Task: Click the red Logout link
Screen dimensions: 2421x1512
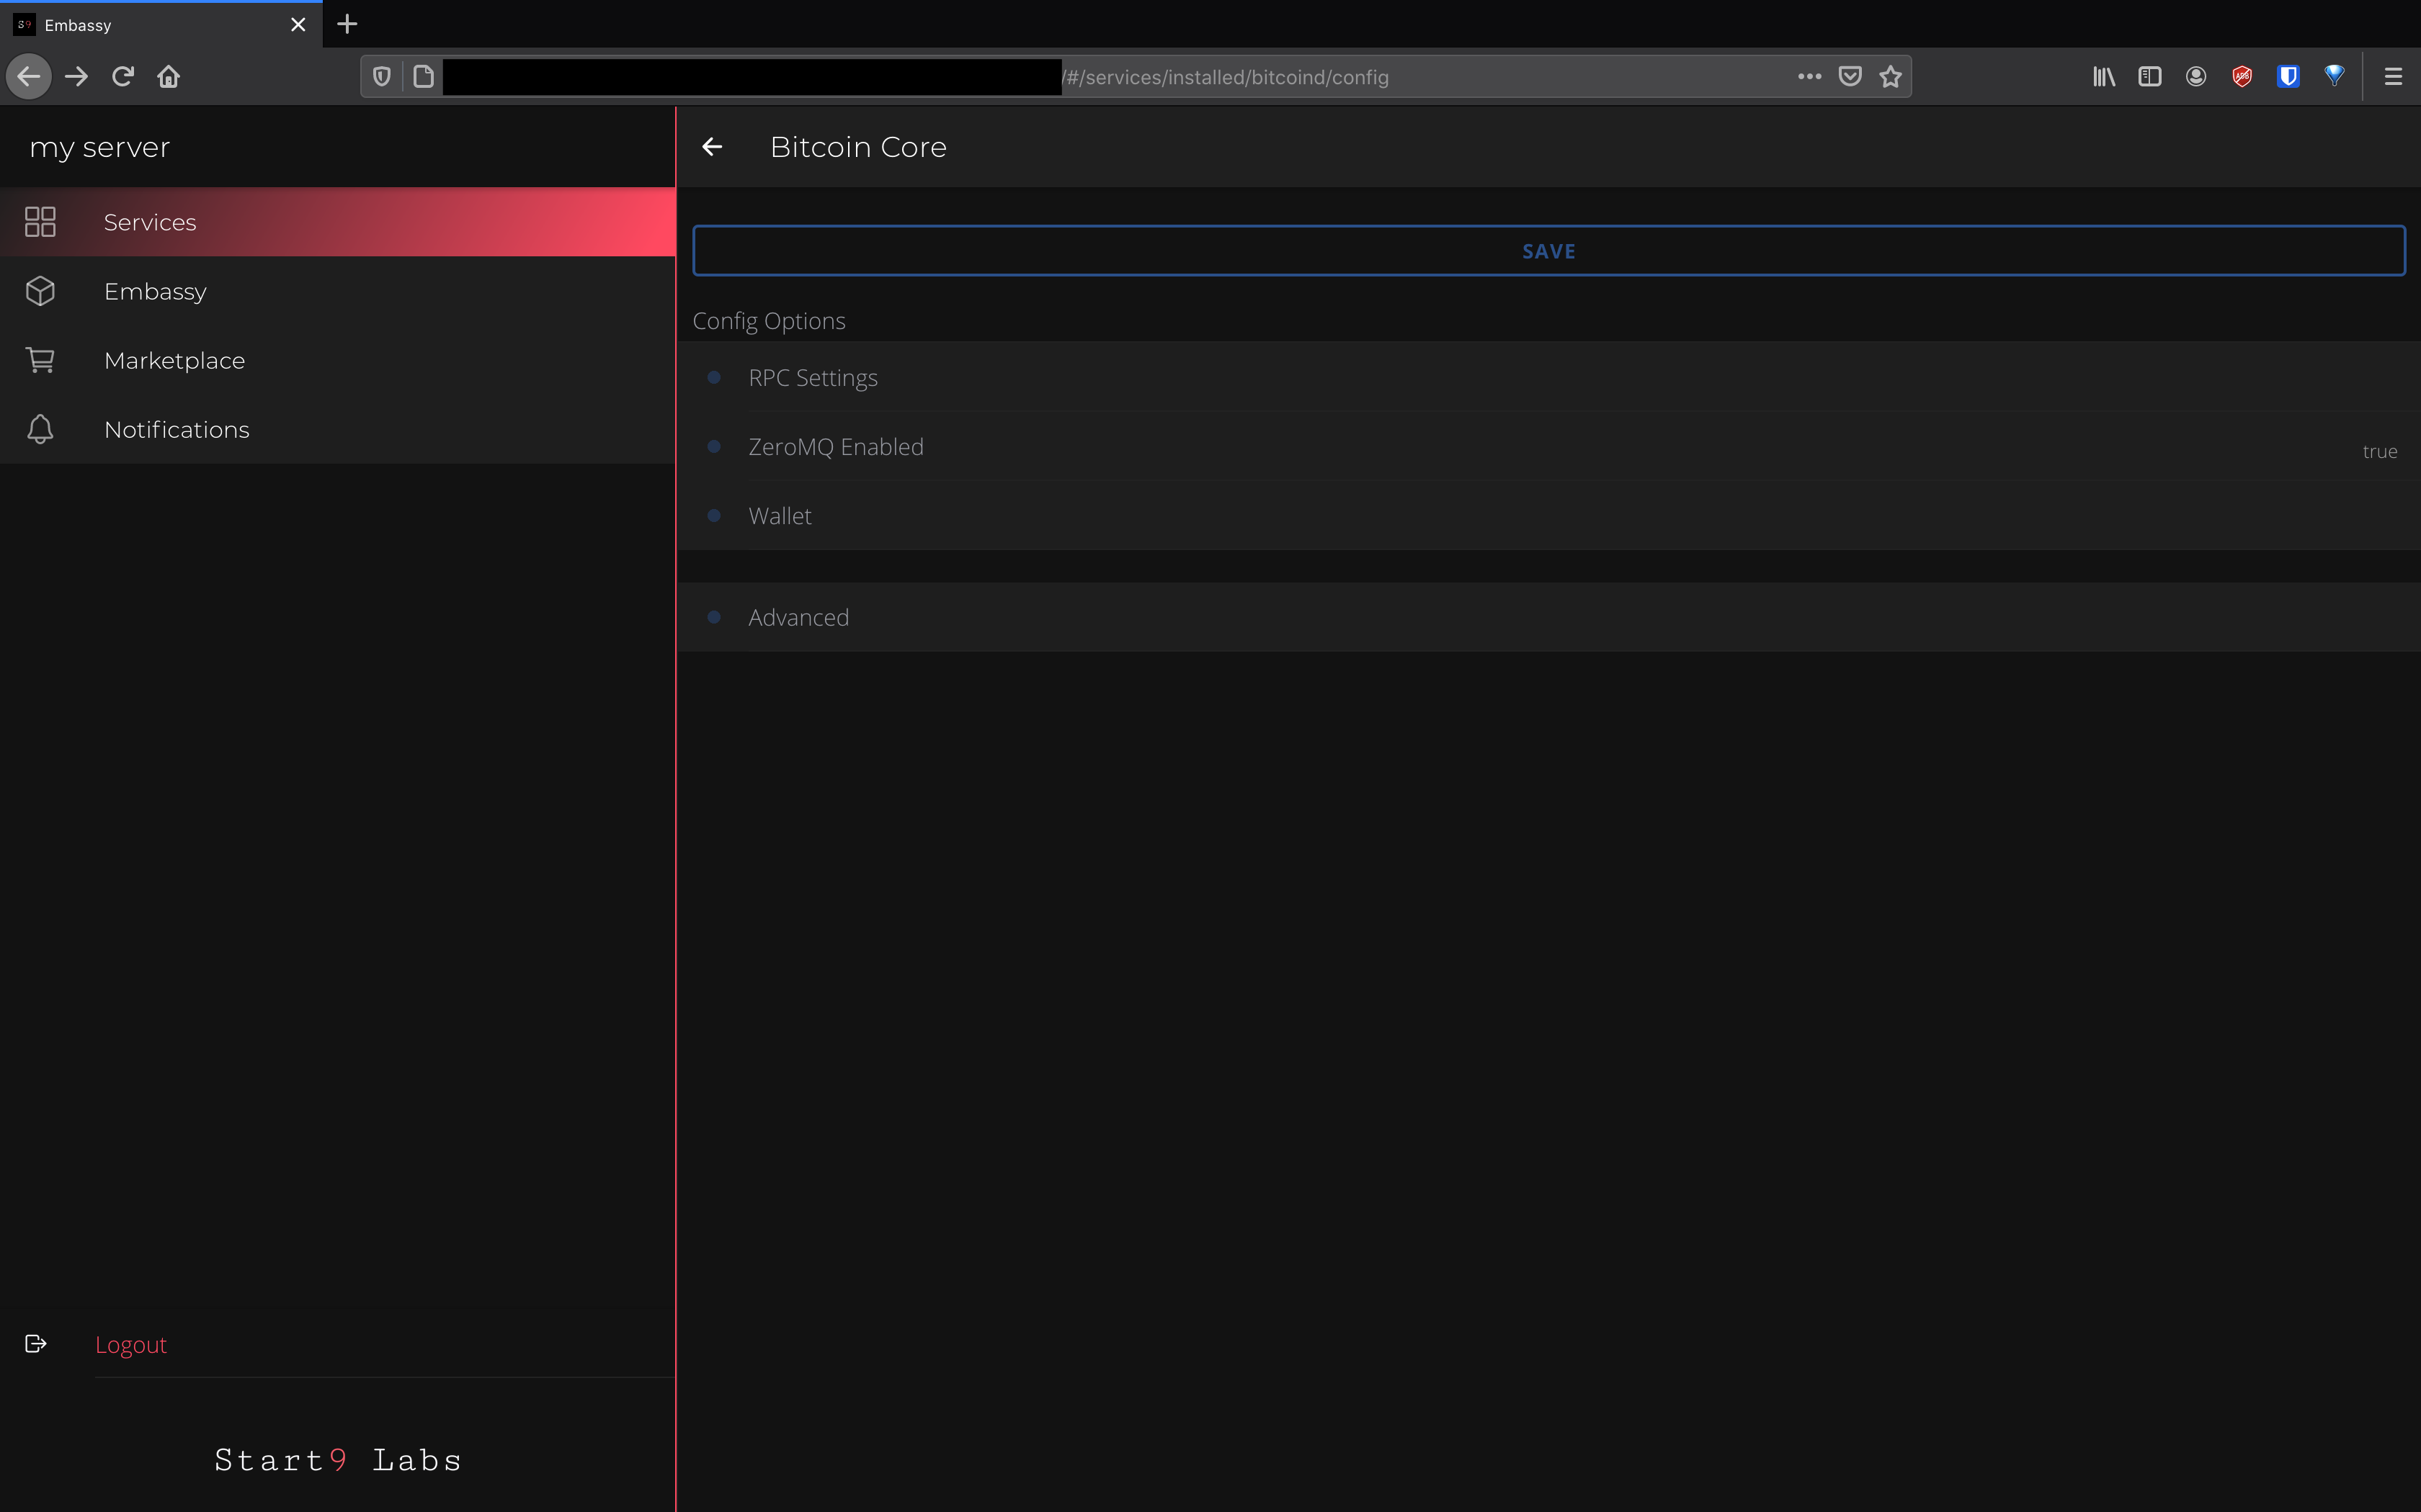Action: (x=131, y=1345)
